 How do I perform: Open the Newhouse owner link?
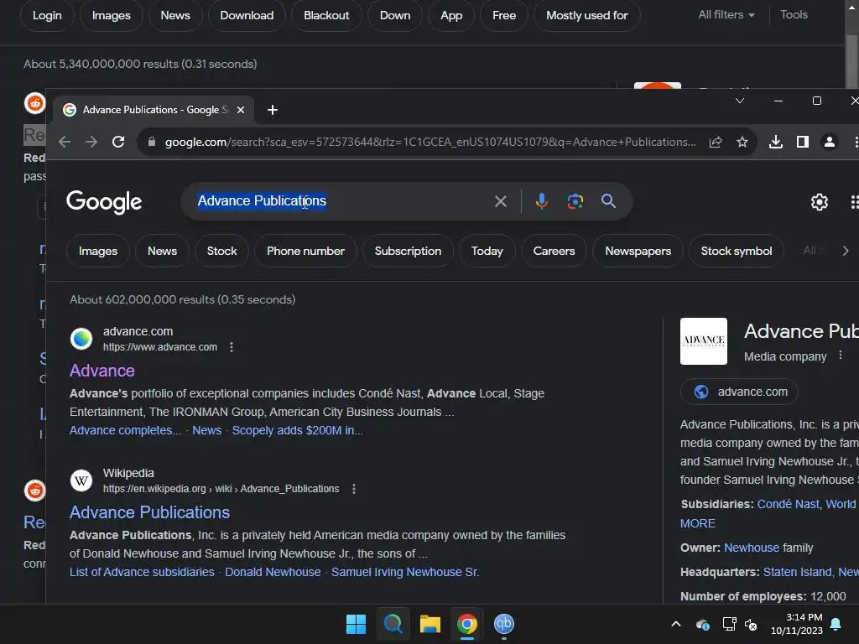(751, 548)
